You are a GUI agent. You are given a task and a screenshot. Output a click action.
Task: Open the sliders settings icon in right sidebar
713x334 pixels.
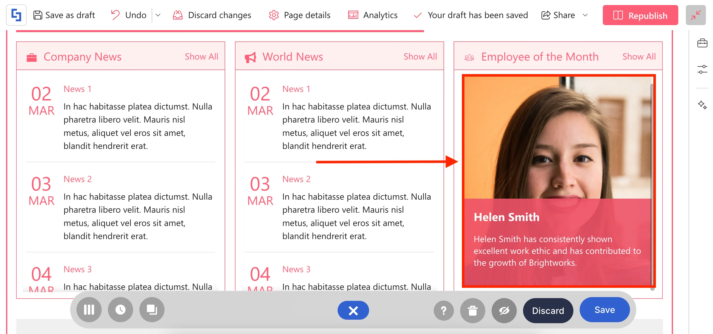pos(702,69)
